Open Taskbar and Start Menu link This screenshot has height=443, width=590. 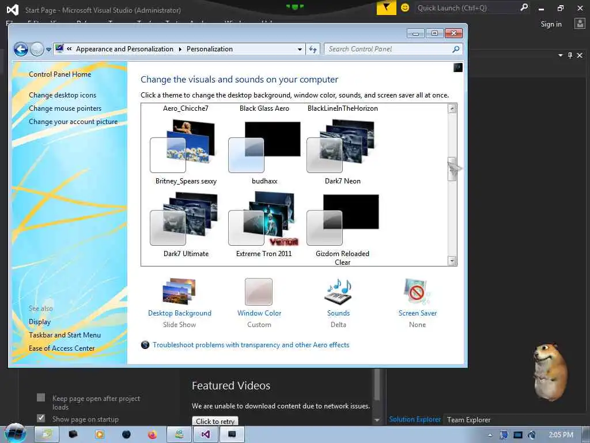point(65,335)
